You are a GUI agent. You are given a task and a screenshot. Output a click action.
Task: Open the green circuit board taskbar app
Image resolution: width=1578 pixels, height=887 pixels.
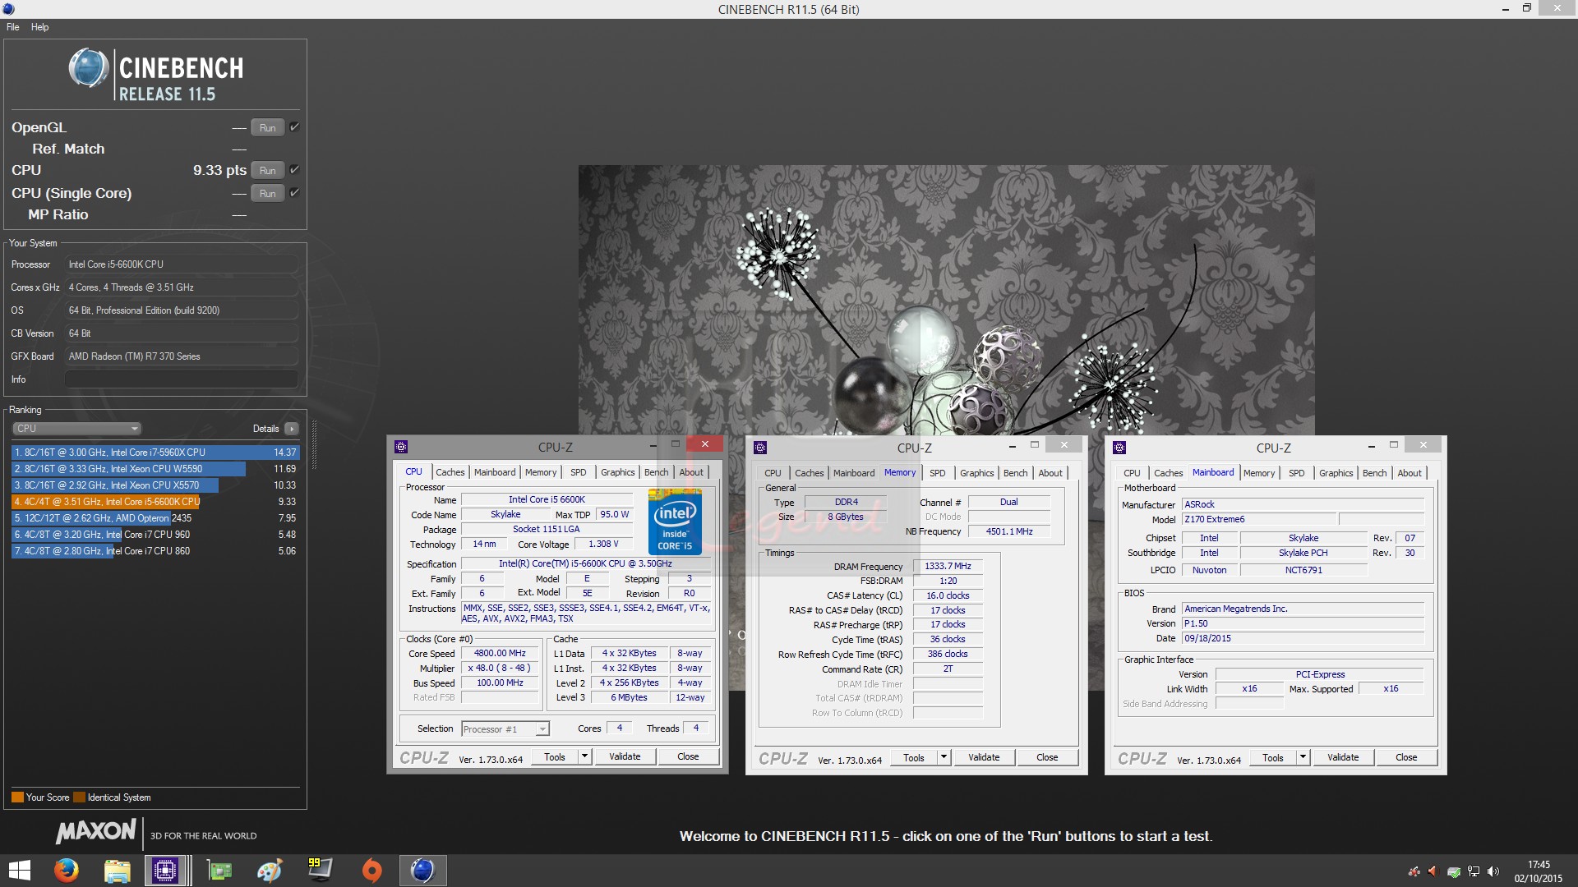pos(219,870)
